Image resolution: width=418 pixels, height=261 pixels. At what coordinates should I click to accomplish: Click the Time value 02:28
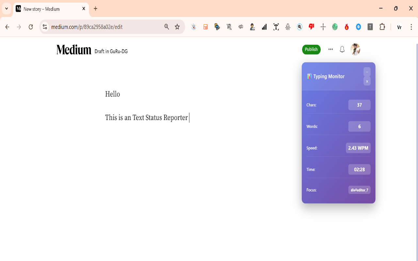(x=360, y=170)
